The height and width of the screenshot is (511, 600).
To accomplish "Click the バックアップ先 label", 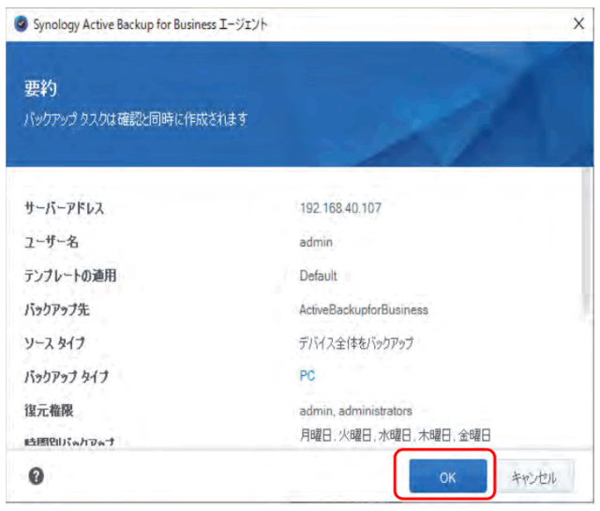I will (x=56, y=309).
